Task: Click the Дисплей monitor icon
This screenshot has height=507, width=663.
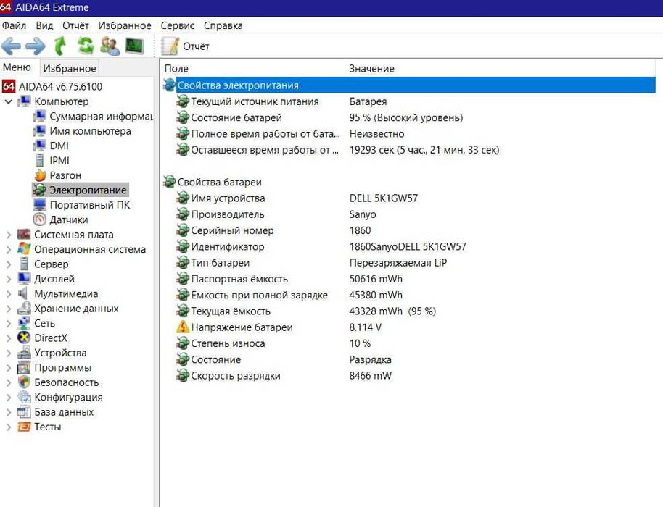Action: click(x=24, y=279)
